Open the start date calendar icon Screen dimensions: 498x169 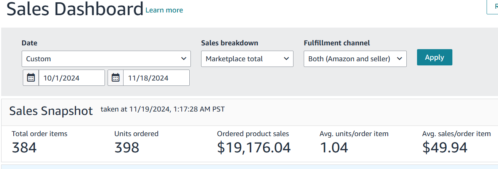(31, 78)
